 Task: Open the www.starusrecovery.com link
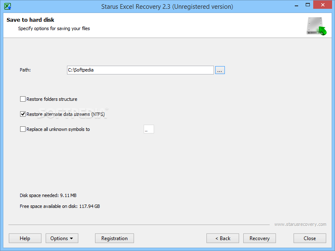[x=300, y=224]
